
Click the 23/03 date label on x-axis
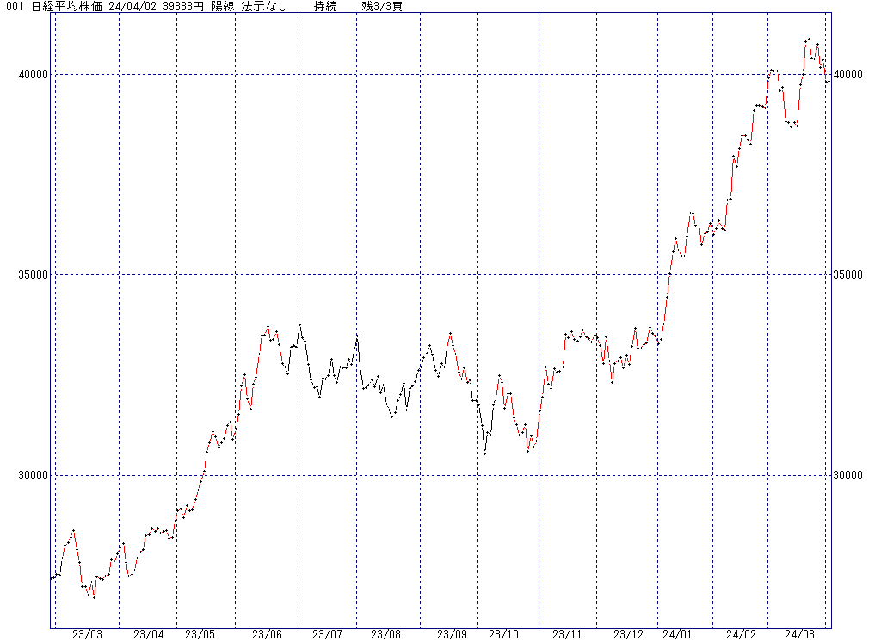tap(87, 634)
